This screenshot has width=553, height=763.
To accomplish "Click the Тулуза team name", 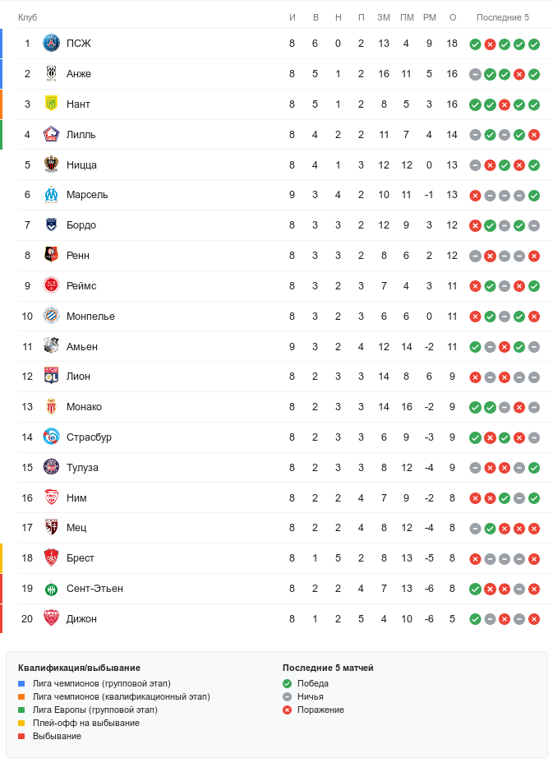I will click(x=82, y=468).
